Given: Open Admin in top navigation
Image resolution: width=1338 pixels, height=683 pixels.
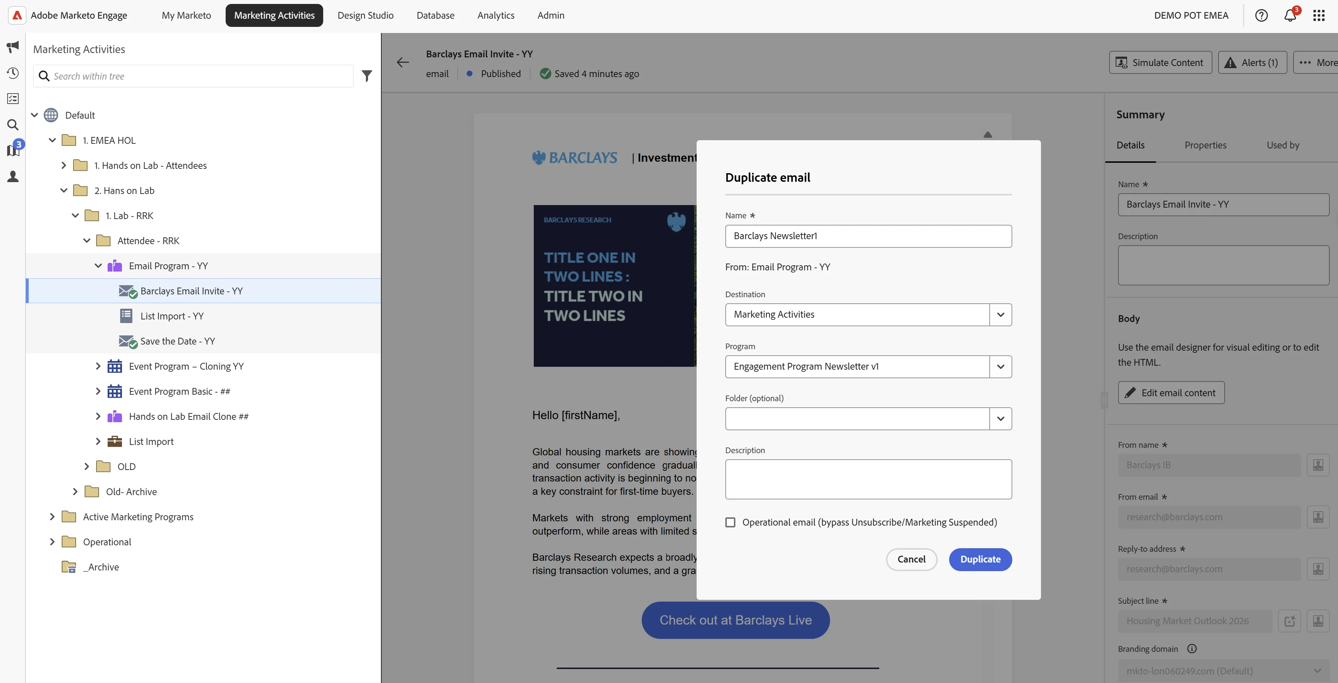Looking at the screenshot, I should coord(551,15).
